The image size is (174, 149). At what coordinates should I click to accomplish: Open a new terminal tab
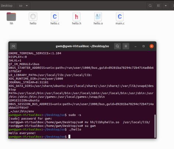tap(13, 46)
